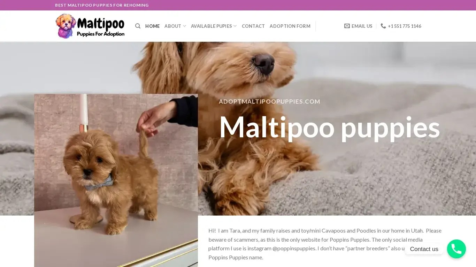
Task: Open the About menu item
Action: click(x=173, y=26)
